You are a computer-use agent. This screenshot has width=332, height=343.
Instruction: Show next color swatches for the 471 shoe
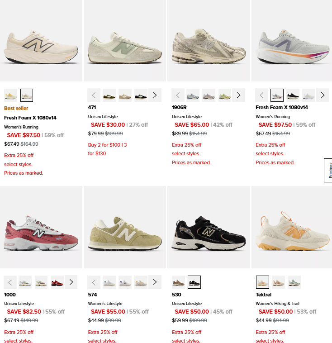pyautogui.click(x=155, y=95)
